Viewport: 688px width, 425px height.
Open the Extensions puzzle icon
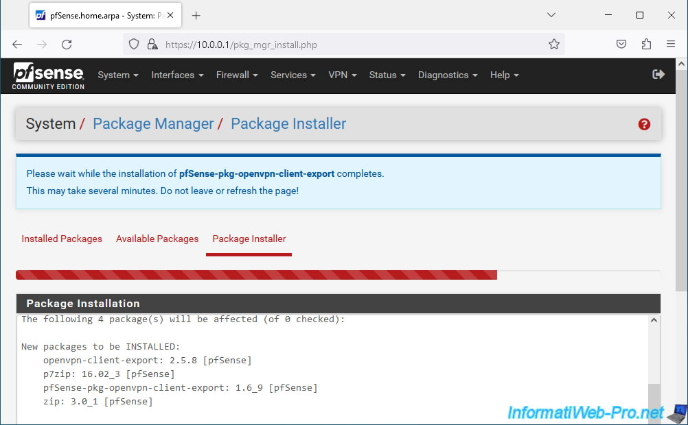click(x=646, y=44)
